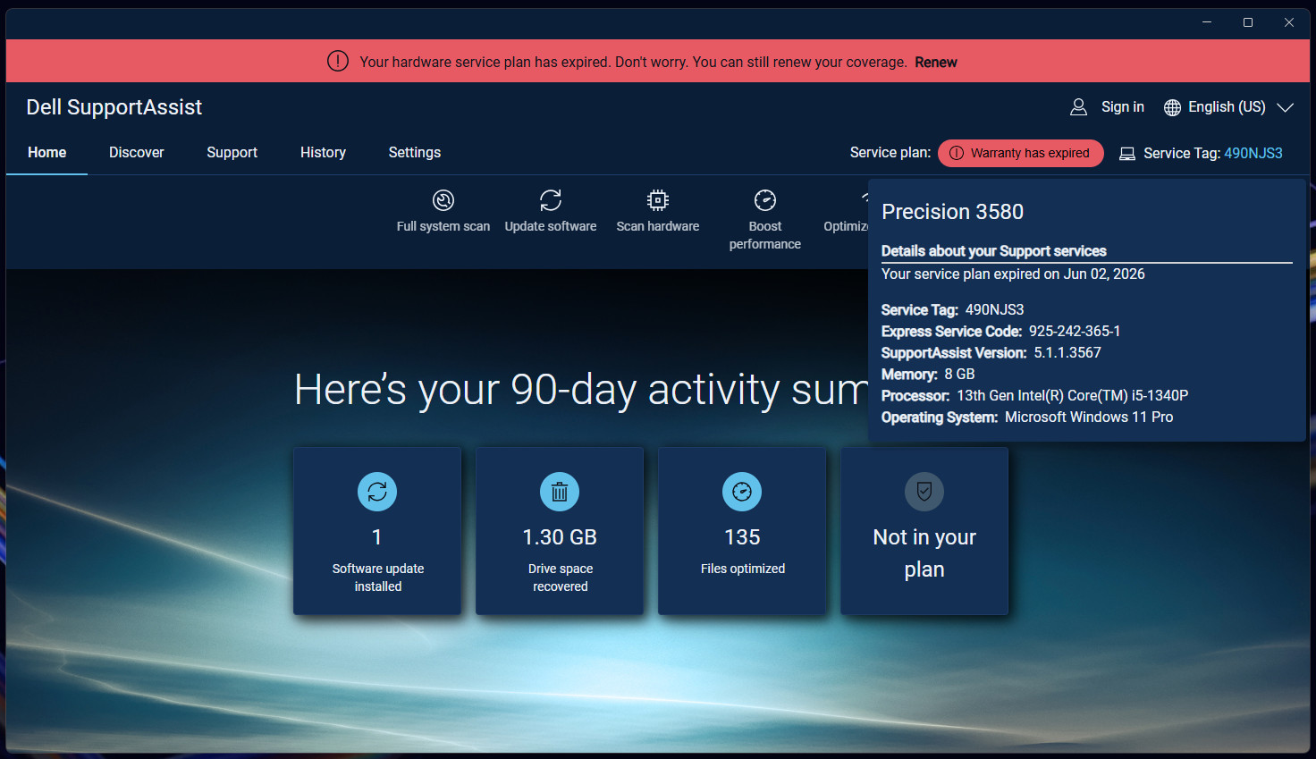1316x759 pixels.
Task: Run the Scan hardware chip icon
Action: [x=658, y=200]
